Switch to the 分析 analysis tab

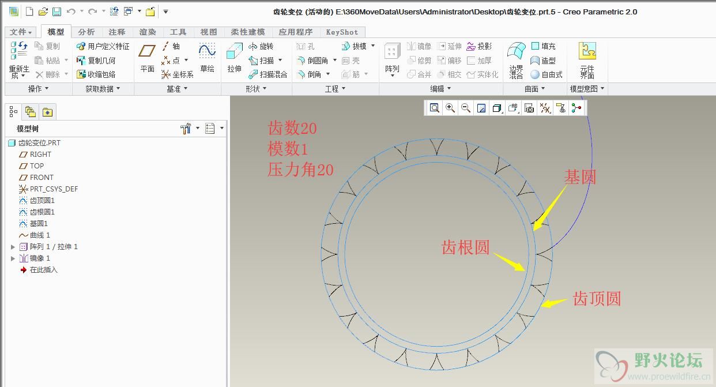click(x=86, y=32)
